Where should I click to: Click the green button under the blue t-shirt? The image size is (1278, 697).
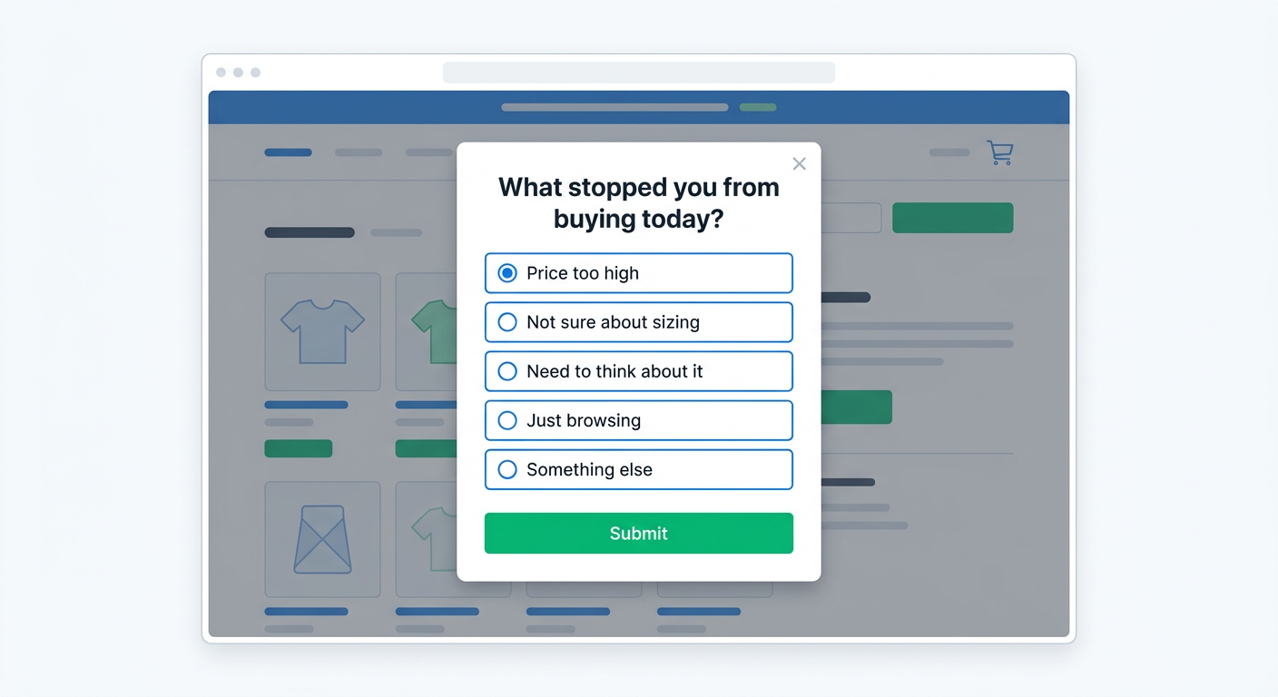tap(298, 448)
